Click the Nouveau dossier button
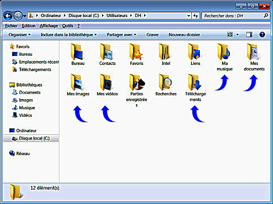273x204 pixels. (184, 35)
